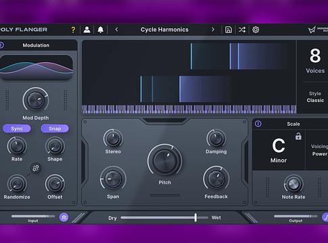This screenshot has height=243, width=328.
Task: Open the Voicing Power selector
Action: coord(319,151)
